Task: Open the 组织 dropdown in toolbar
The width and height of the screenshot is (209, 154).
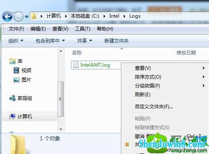Action: (16, 41)
